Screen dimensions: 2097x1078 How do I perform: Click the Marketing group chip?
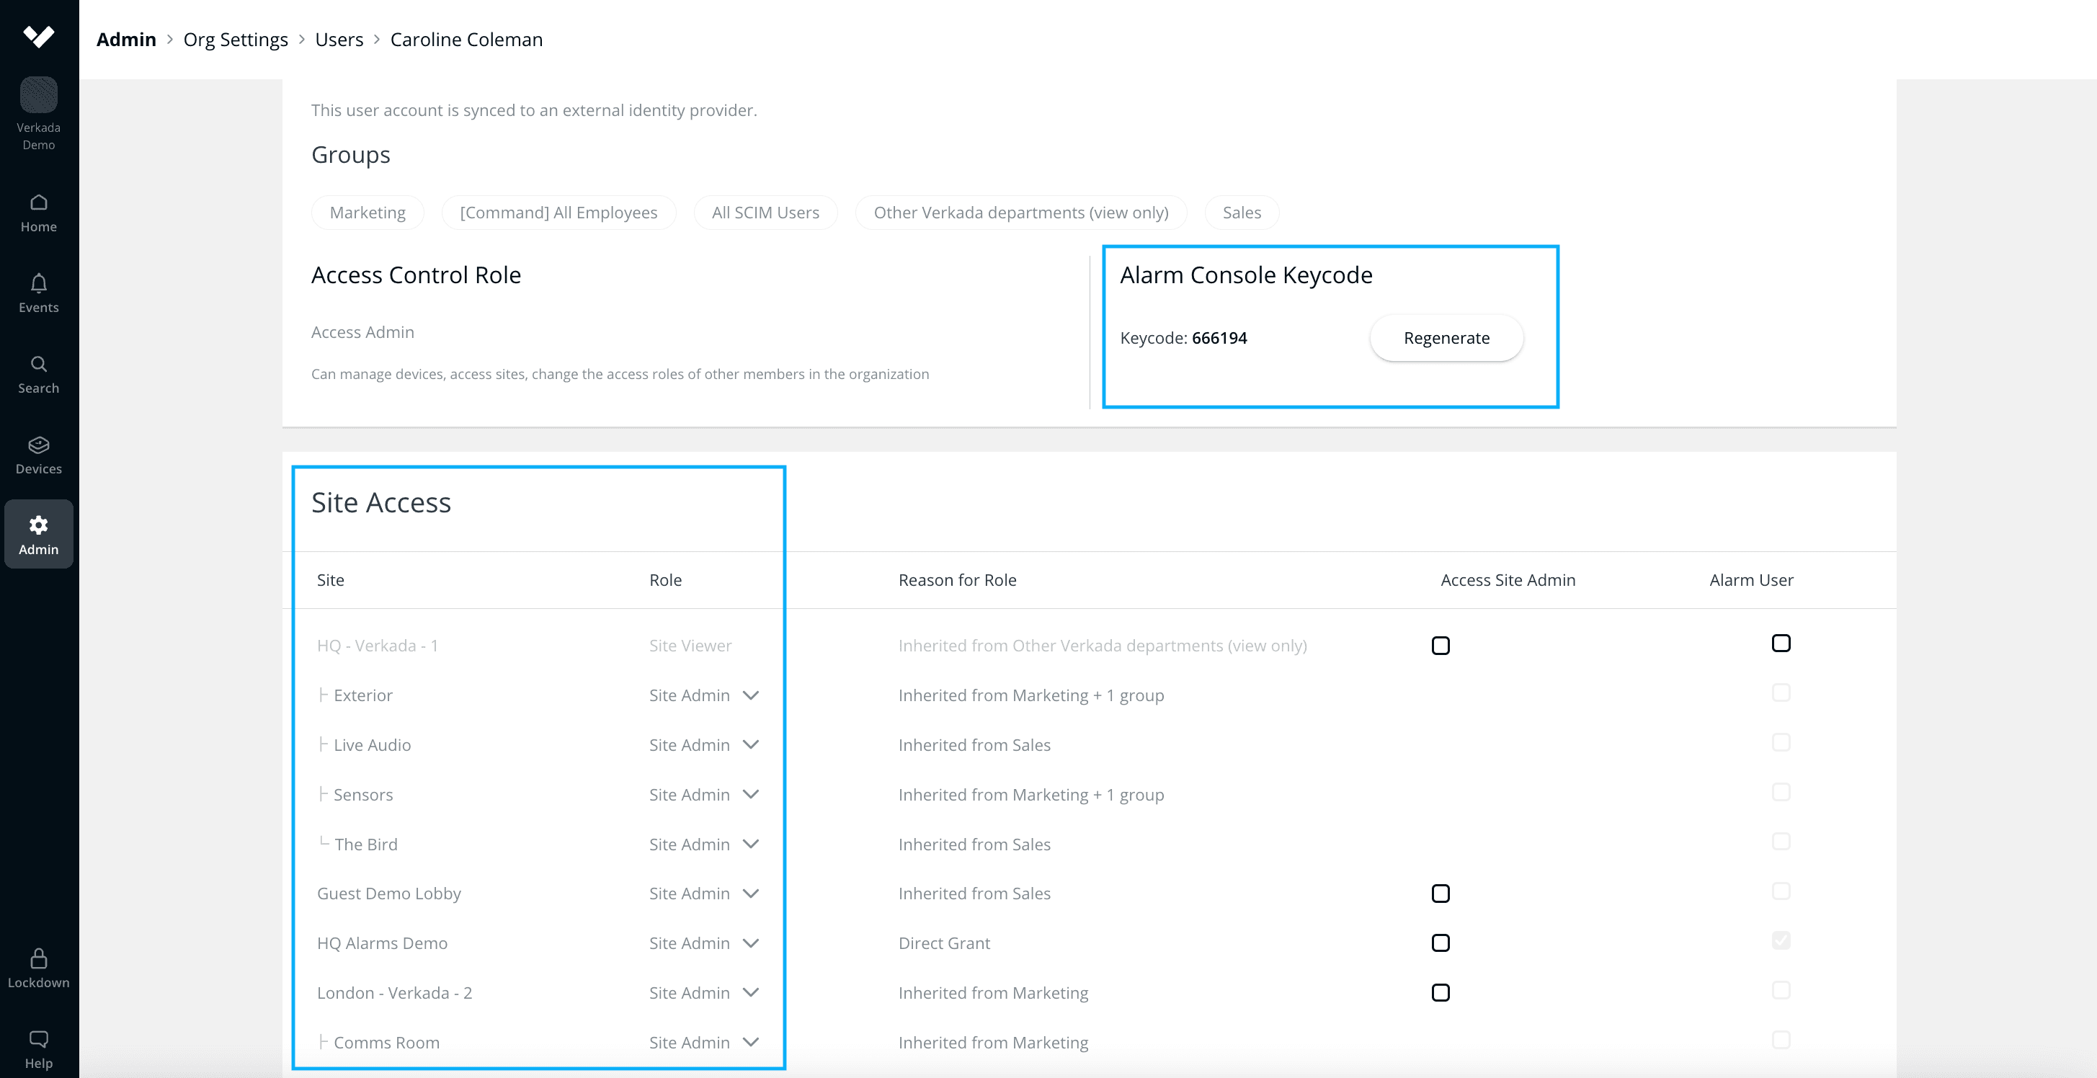tap(367, 213)
